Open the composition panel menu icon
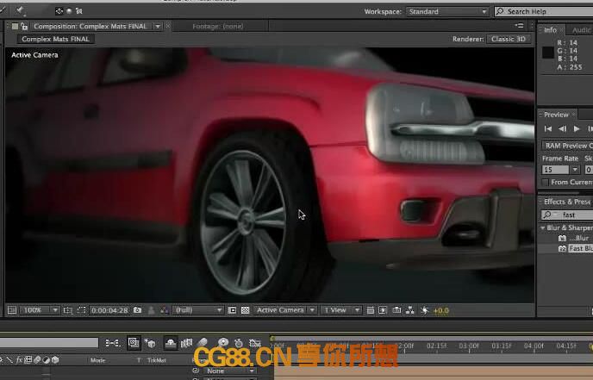Image resolution: width=593 pixels, height=380 pixels. [x=519, y=26]
